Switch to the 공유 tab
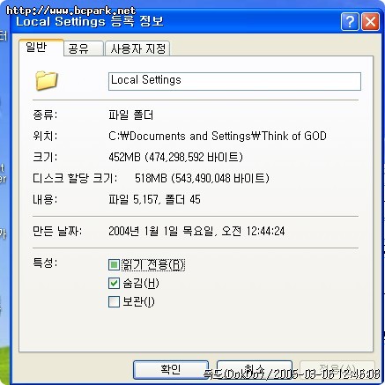The width and height of the screenshot is (385, 385). click(84, 48)
